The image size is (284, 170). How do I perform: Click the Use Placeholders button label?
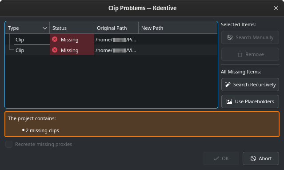[x=255, y=101]
